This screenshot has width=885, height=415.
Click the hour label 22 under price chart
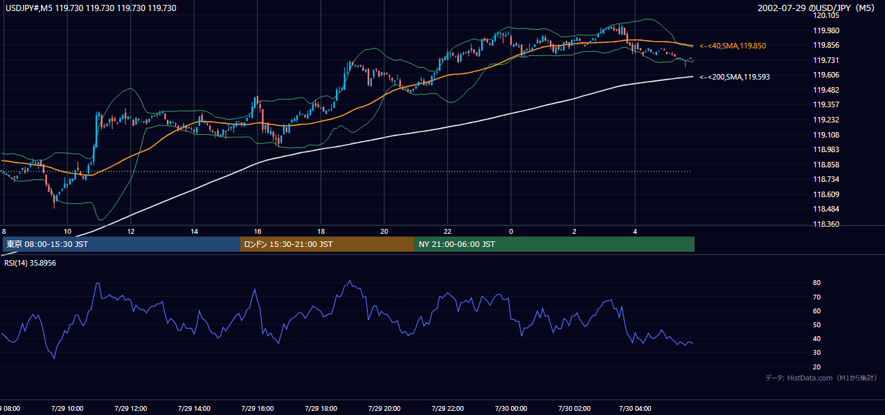click(x=447, y=231)
